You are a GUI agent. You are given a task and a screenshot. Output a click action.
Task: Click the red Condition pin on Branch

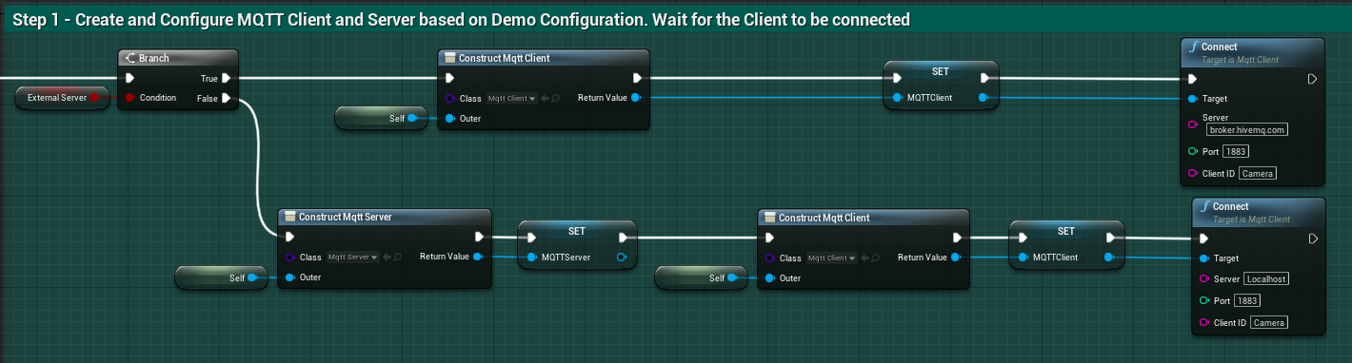coord(129,97)
